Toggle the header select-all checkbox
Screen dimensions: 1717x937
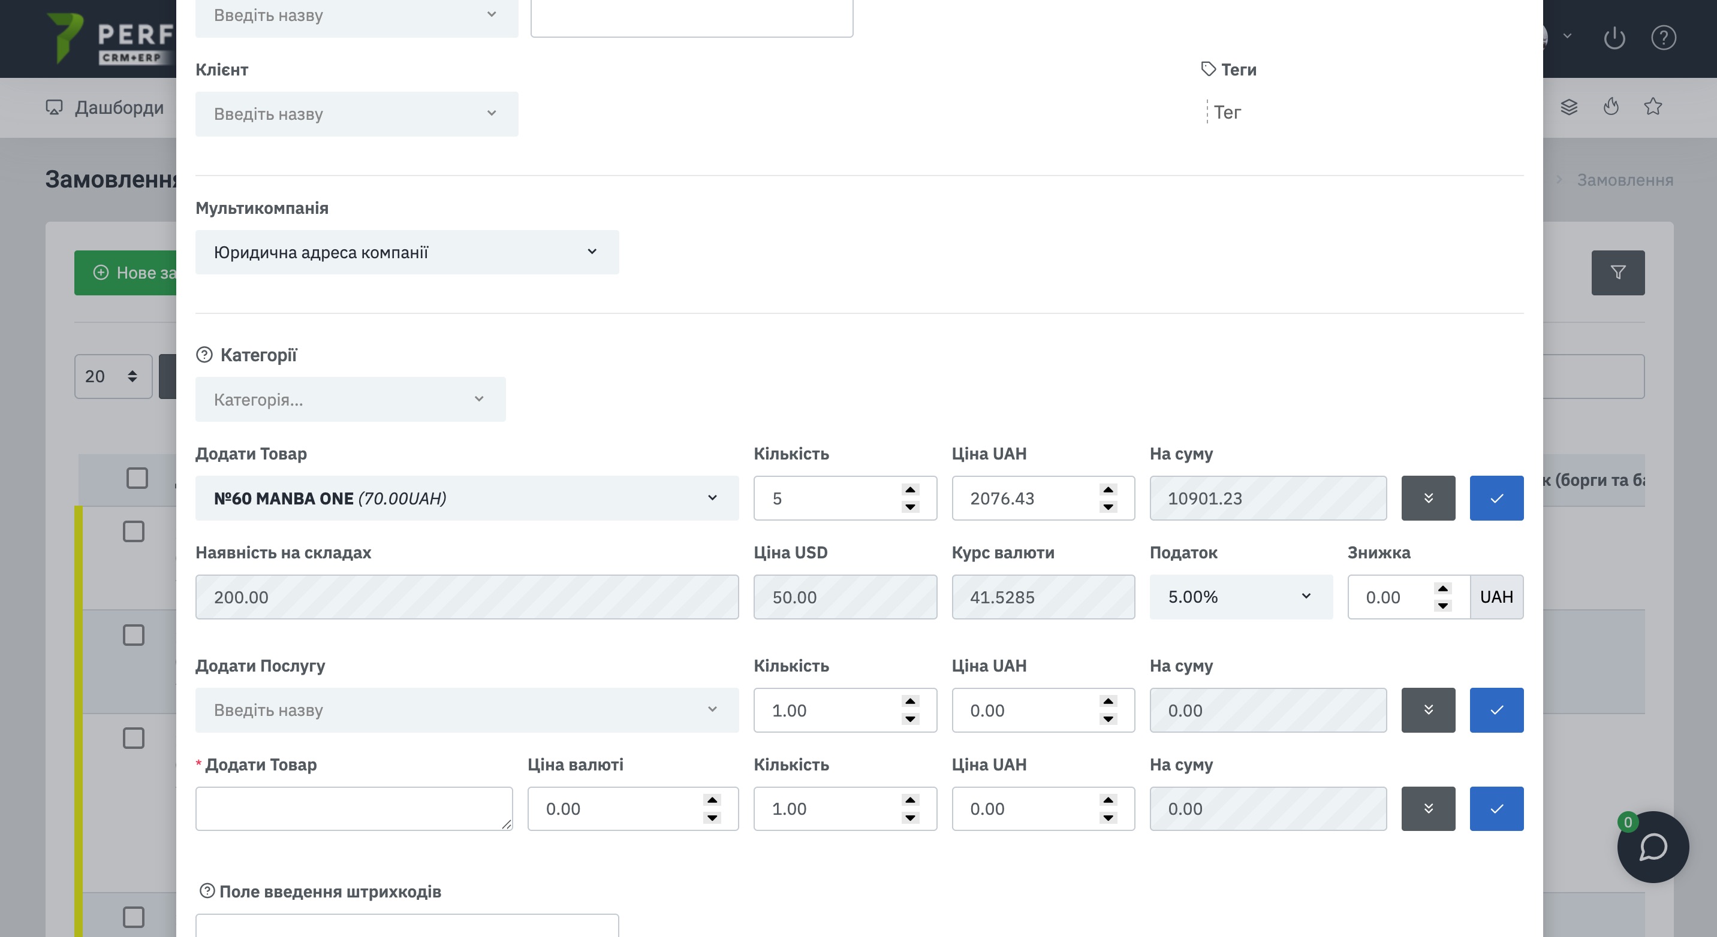[137, 478]
